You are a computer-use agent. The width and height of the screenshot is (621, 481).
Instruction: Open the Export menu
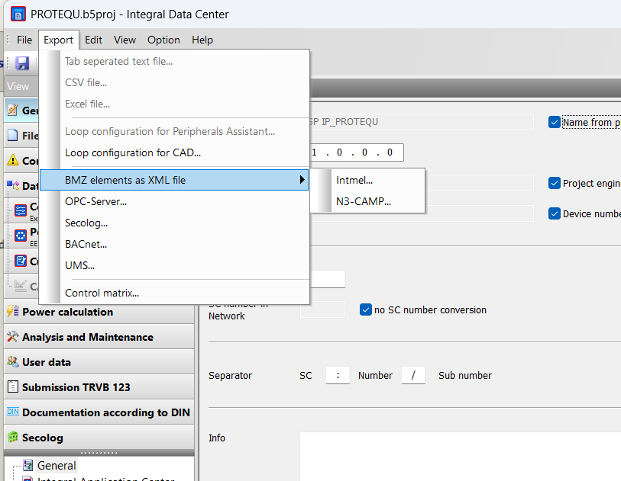58,40
